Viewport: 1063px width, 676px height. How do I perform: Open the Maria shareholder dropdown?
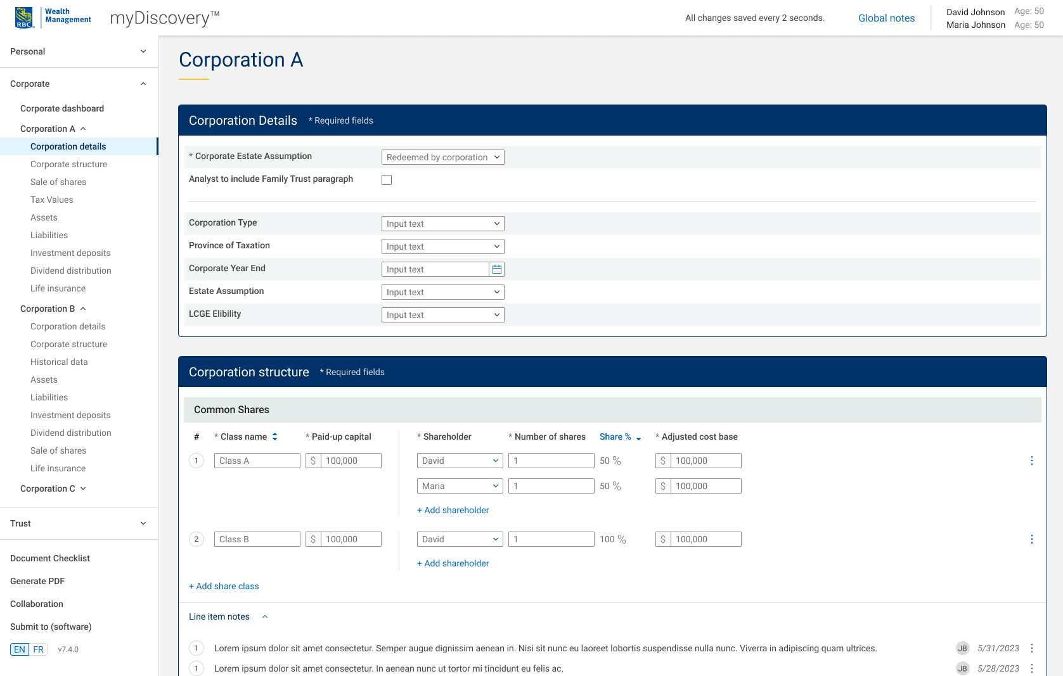pos(460,486)
